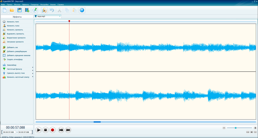Copy selection with the copy toolbar icon

67,10
